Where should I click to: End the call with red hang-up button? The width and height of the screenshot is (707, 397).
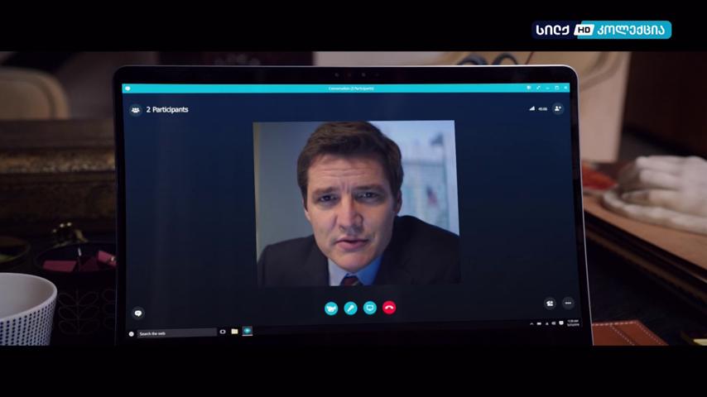[x=389, y=308]
